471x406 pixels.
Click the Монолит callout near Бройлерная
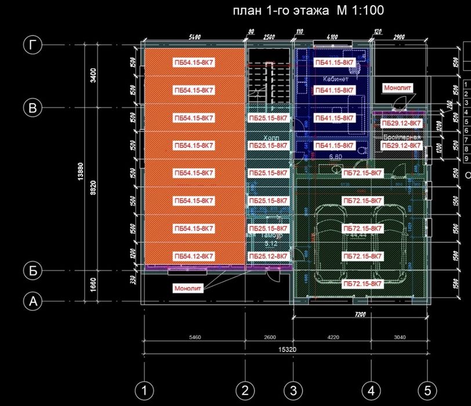tap(397, 88)
